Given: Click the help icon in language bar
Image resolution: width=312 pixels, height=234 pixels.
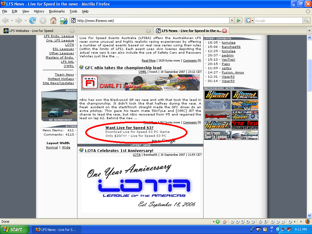Looking at the screenshot, I should click(265, 229).
